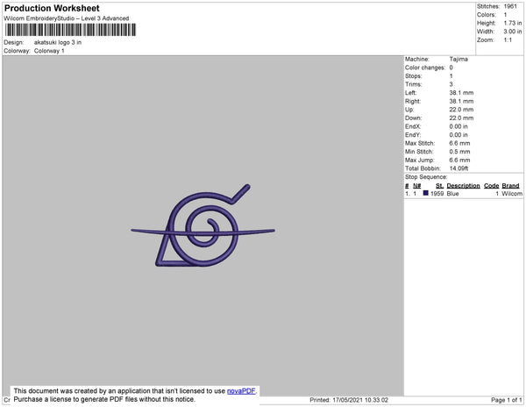Screen dimensions: 526x407
Task: Select 'Wilcom' brand in stop row
Action: pos(512,194)
